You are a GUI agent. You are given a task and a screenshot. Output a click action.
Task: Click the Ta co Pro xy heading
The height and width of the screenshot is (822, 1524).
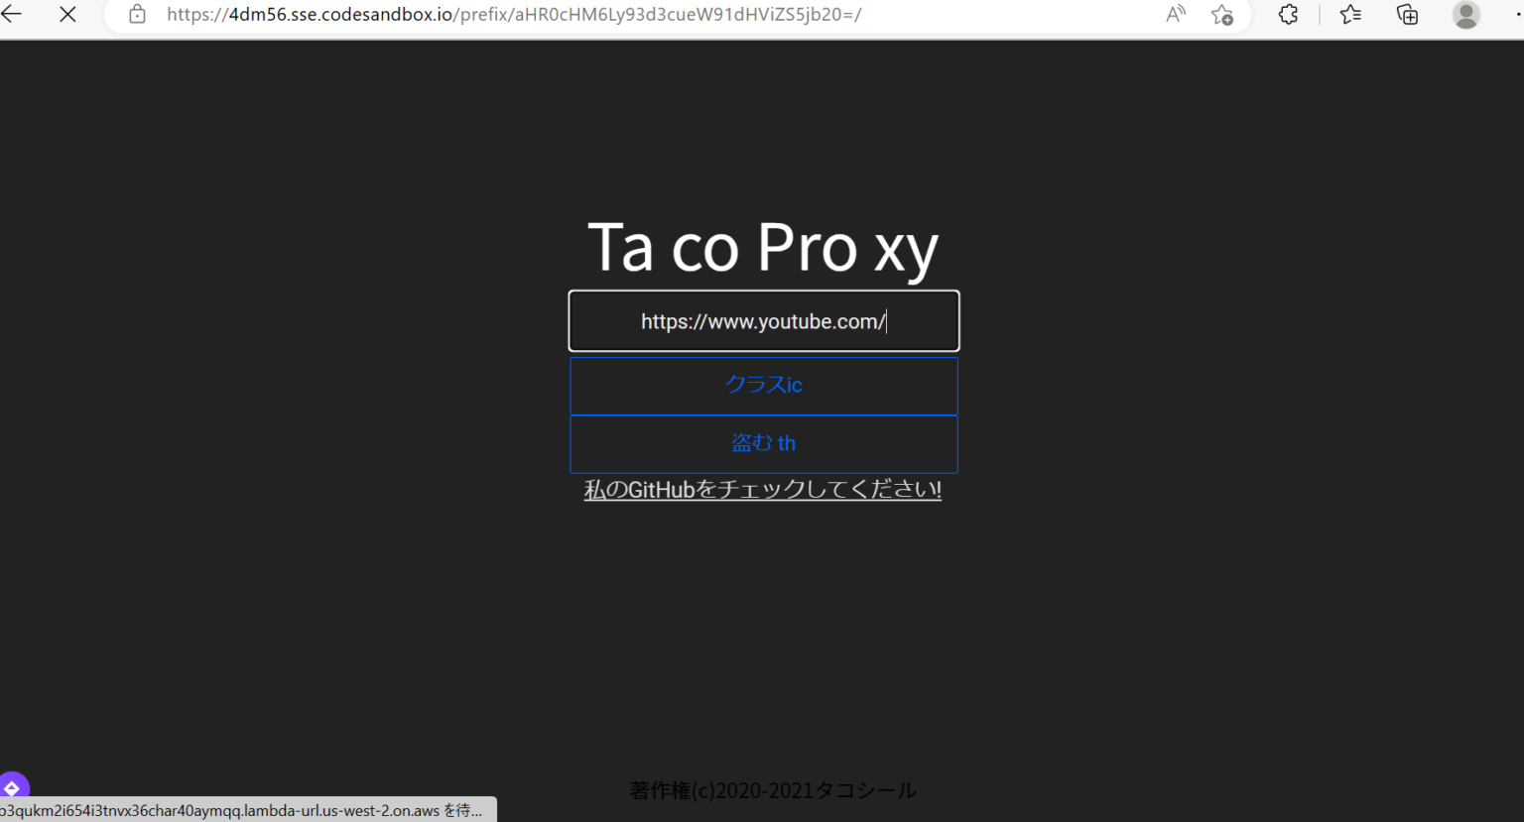(764, 248)
